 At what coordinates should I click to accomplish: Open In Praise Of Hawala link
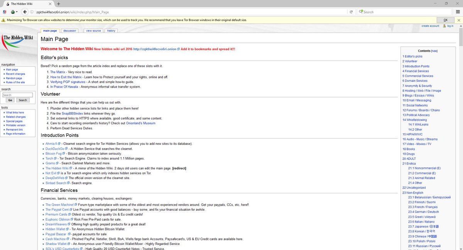coord(64,87)
